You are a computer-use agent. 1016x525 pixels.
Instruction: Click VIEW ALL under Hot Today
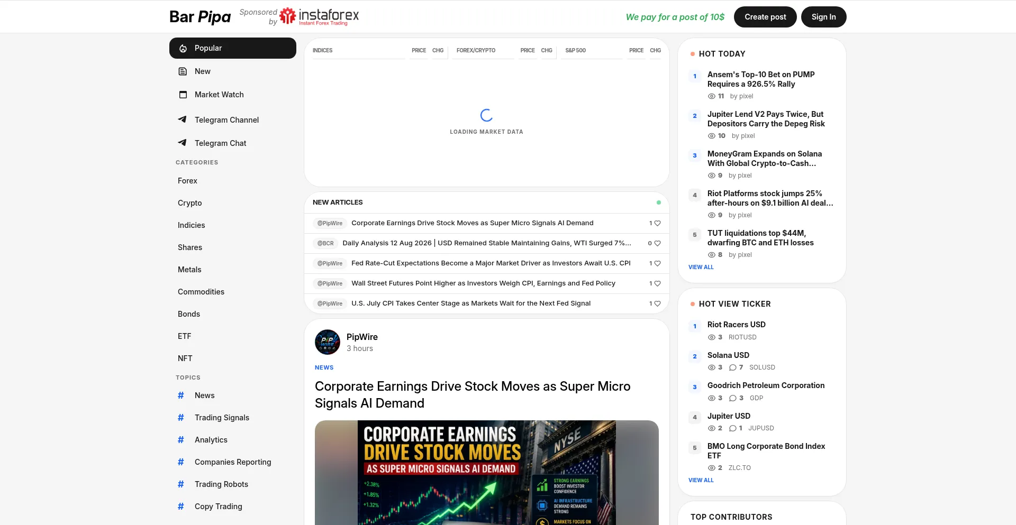point(701,268)
